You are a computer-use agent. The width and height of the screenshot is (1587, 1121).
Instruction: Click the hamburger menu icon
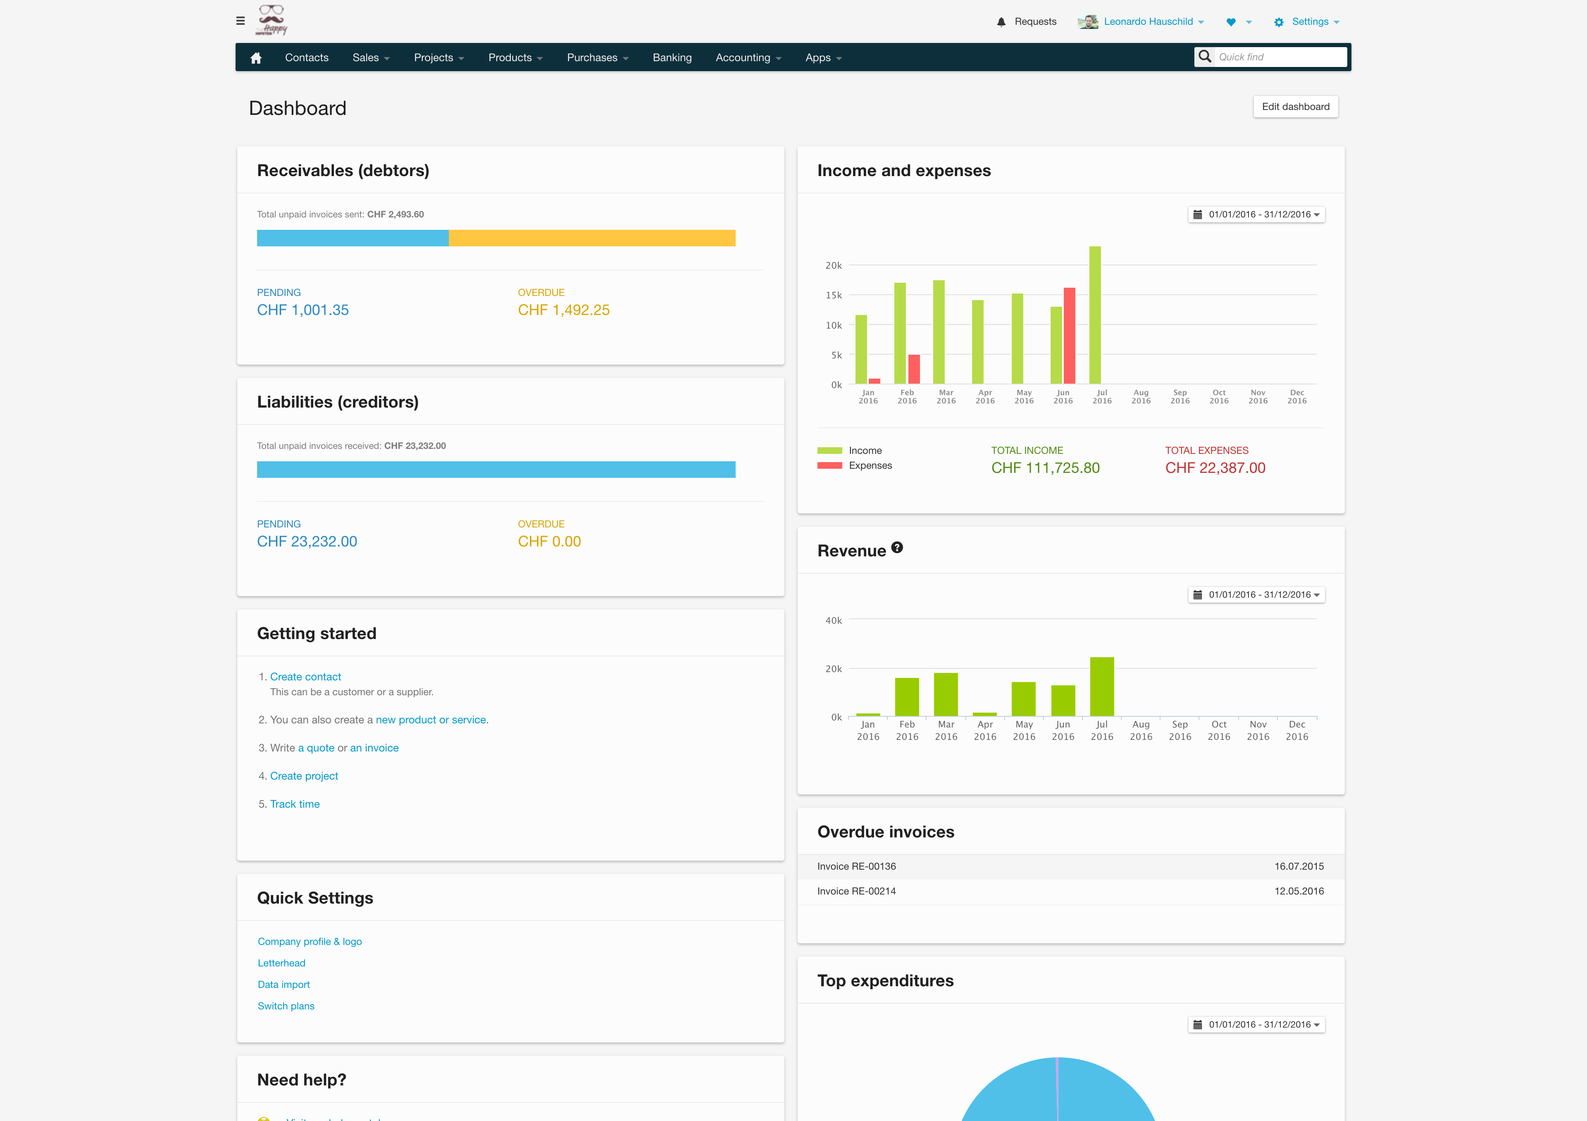pos(241,21)
